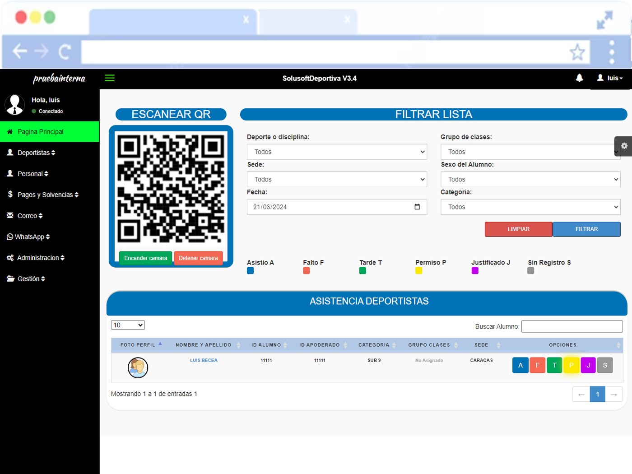Viewport: 632px width, 474px height.
Task: Reload the page with the refresh icon
Action: 65,51
